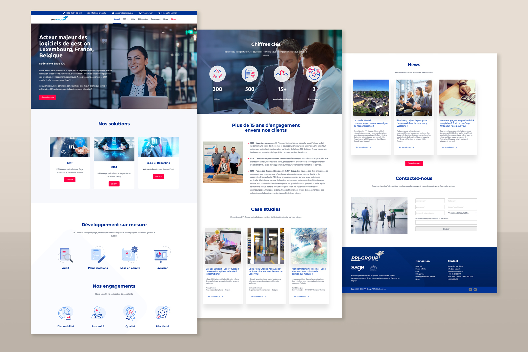Go to the Démo nav item
This screenshot has height=352, width=528.
(x=173, y=19)
